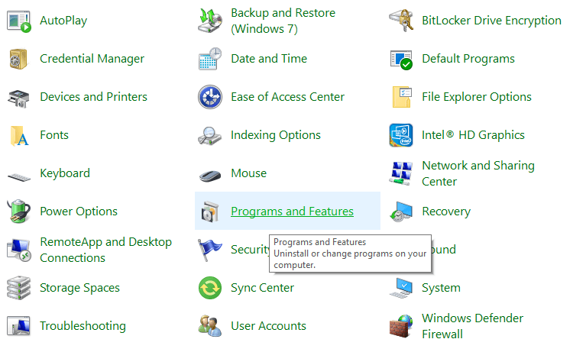Launch the Troubleshooting link
Image resolution: width=586 pixels, height=352 pixels.
[x=83, y=326]
